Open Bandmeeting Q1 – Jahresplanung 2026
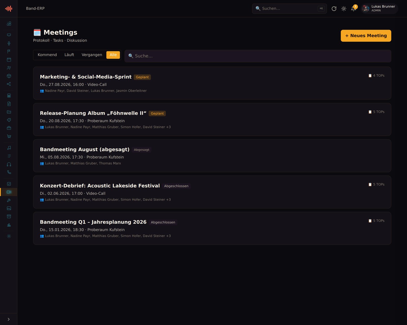Viewport: 407px width, 325px height. (x=212, y=229)
